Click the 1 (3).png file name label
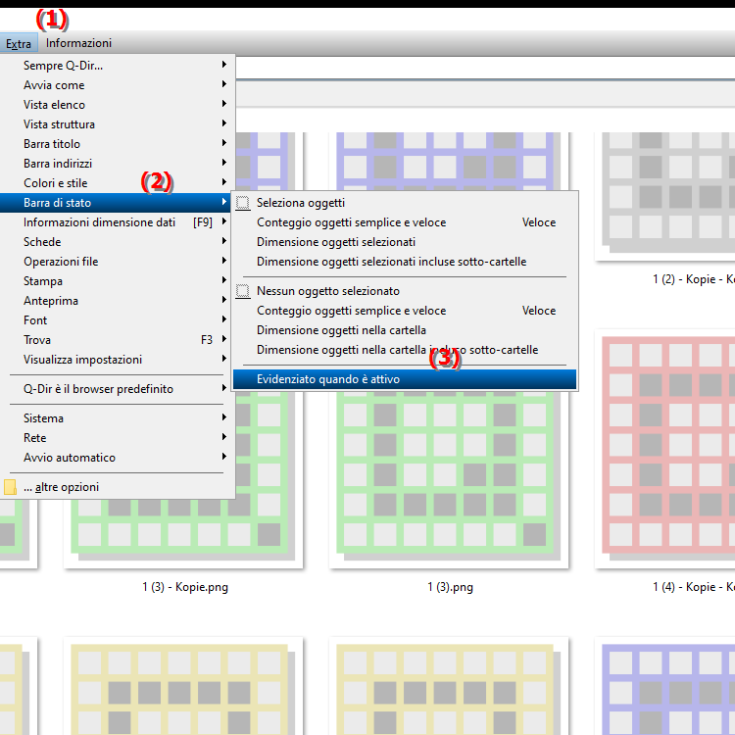The image size is (735, 735). click(450, 587)
